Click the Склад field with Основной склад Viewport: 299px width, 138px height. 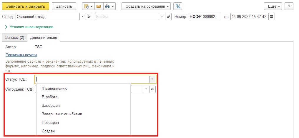47,16
